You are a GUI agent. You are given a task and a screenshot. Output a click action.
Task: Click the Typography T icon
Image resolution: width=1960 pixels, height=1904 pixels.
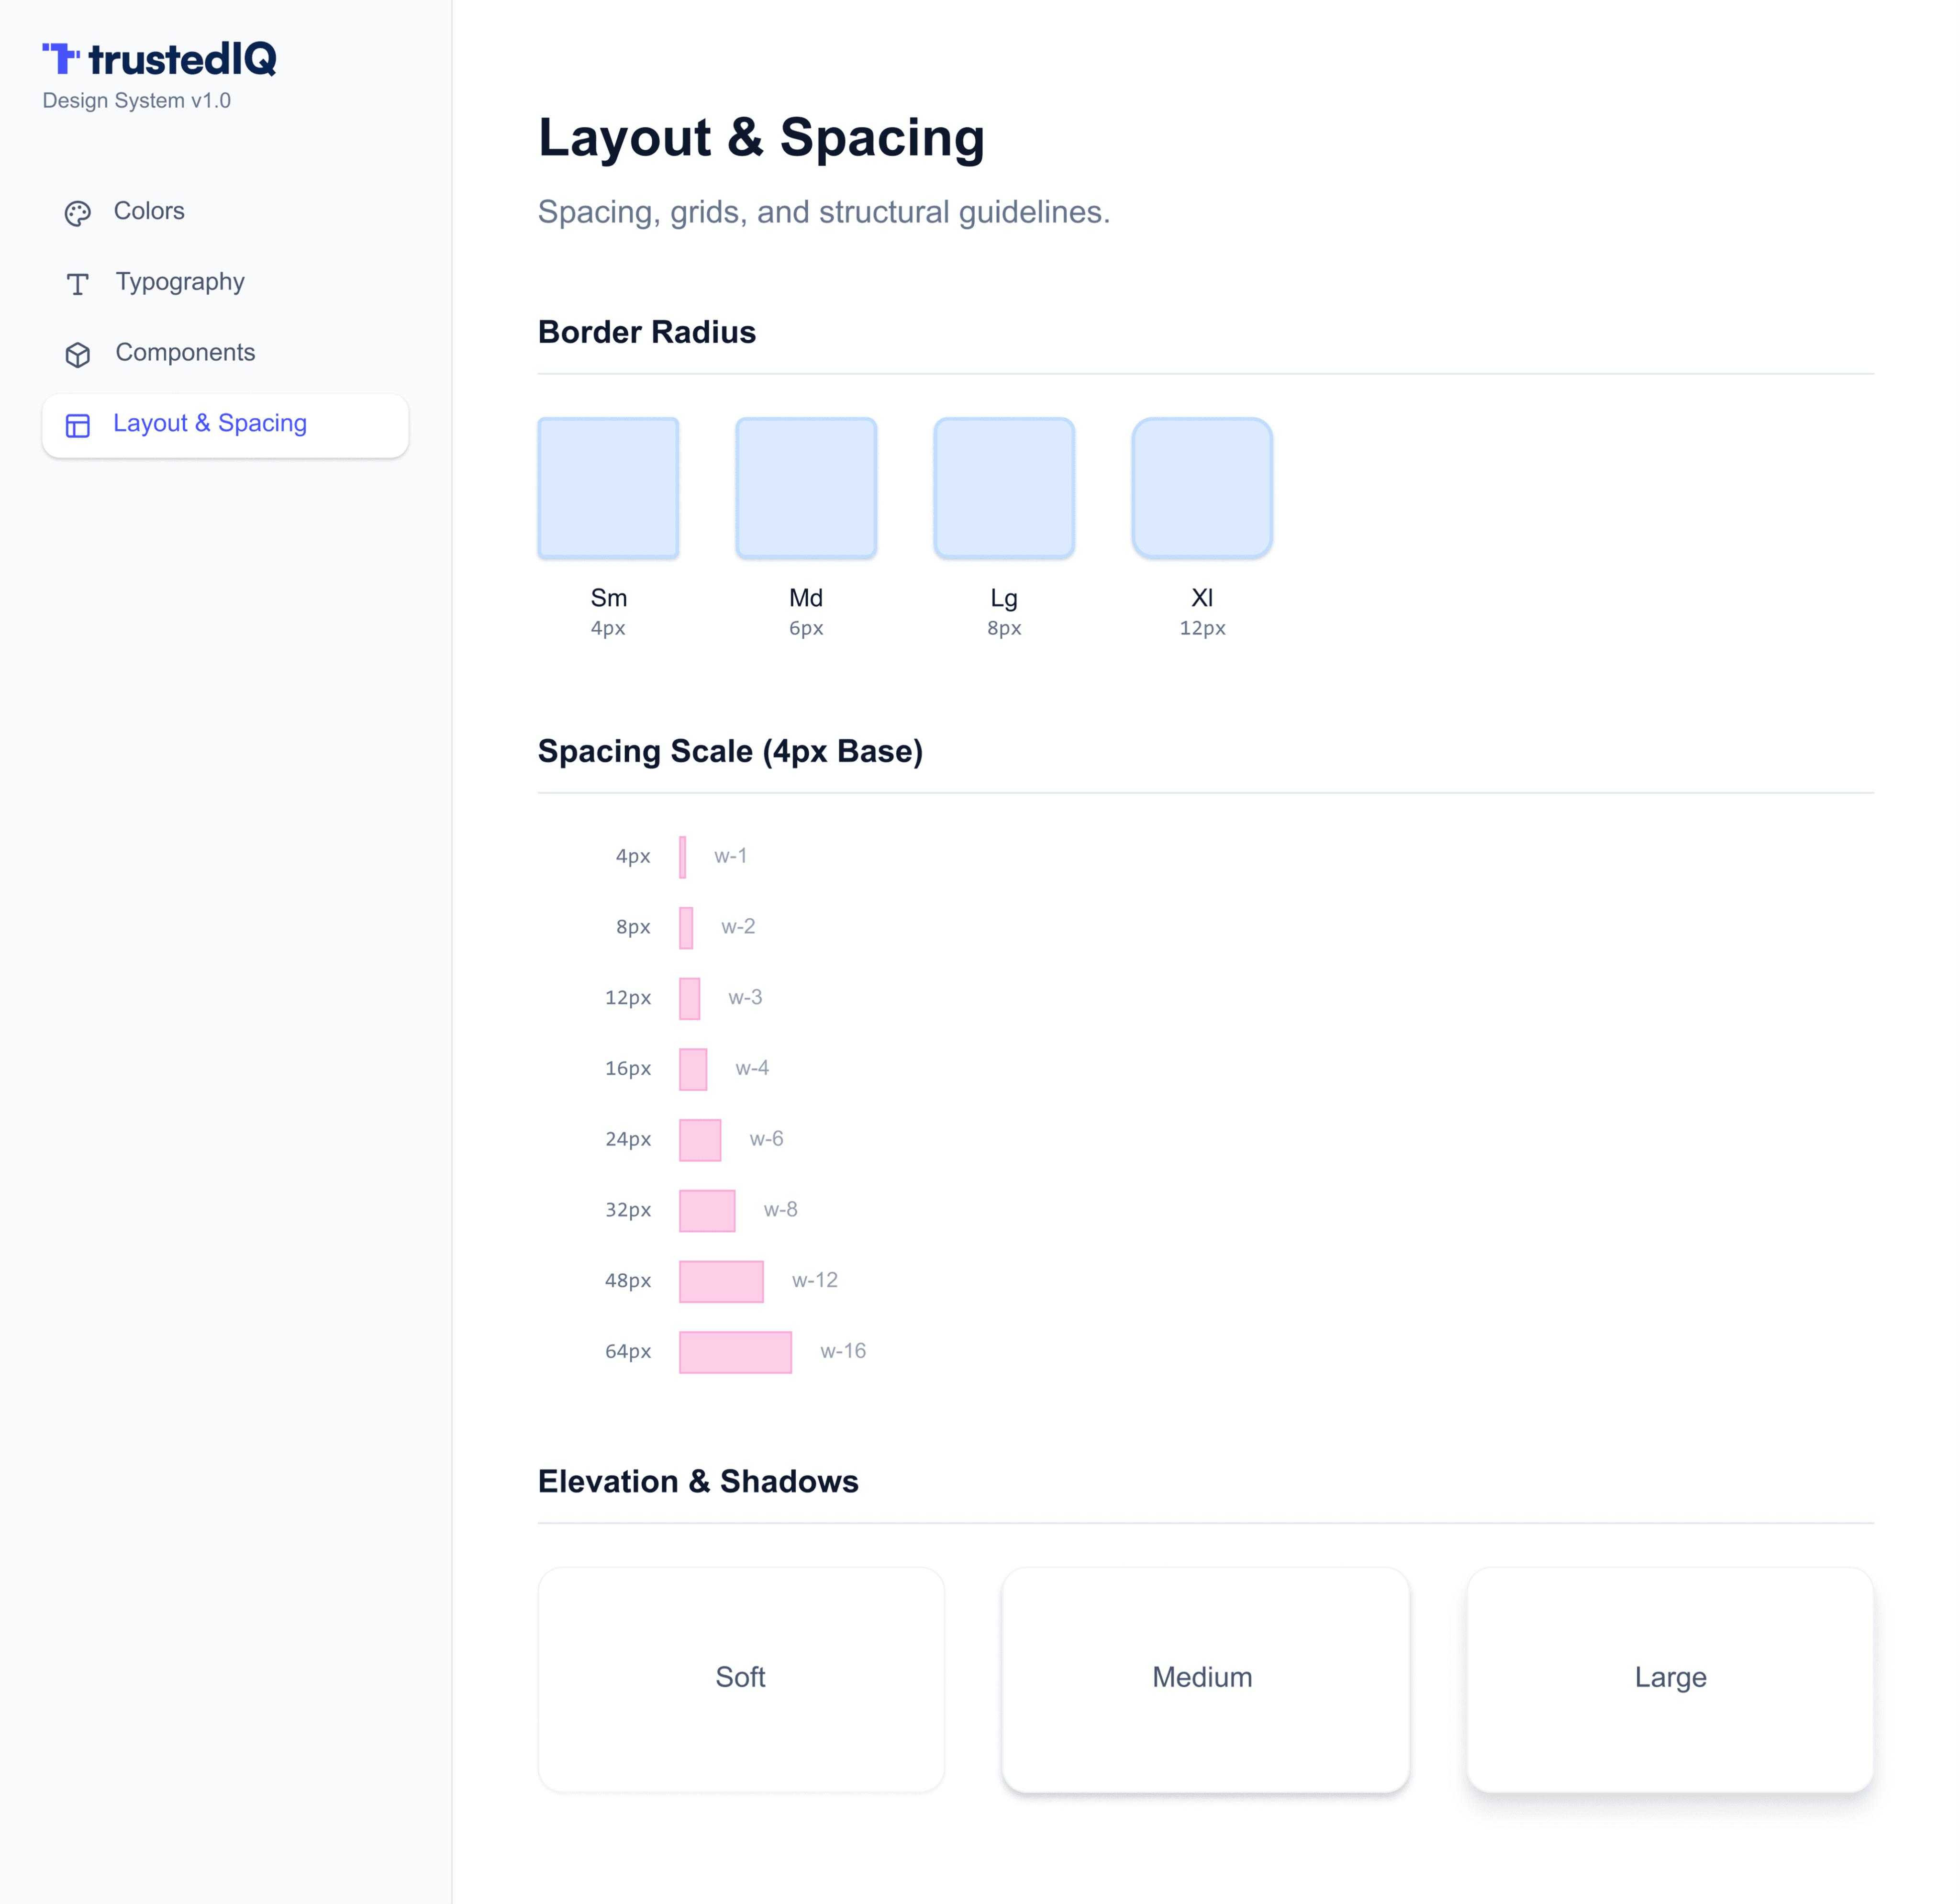tap(78, 284)
